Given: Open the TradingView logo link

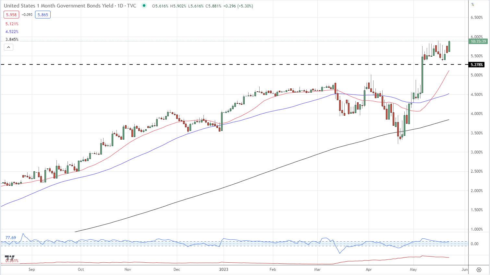Looking at the screenshot, I should [x=9, y=258].
